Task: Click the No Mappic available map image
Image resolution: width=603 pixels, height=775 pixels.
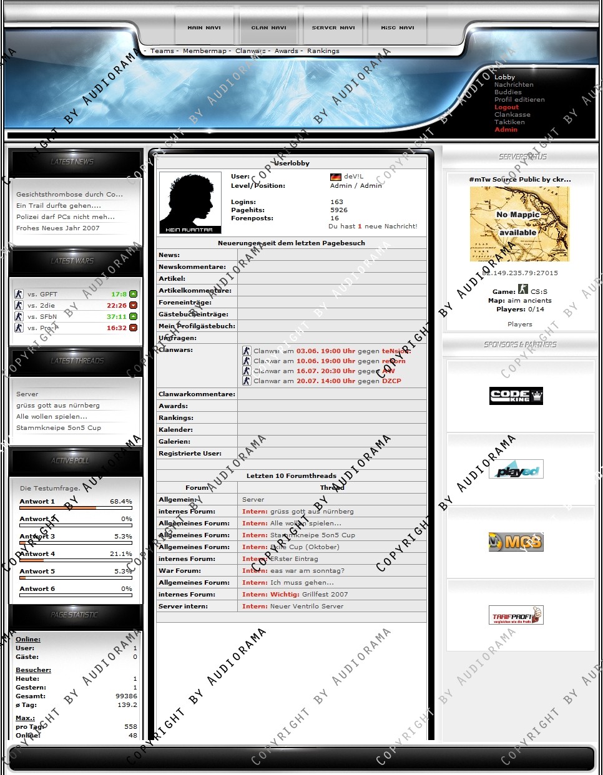Action: pyautogui.click(x=520, y=223)
